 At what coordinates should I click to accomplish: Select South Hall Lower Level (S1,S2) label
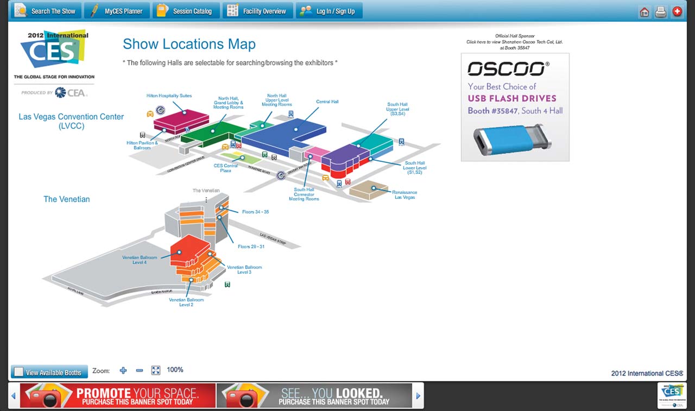414,168
